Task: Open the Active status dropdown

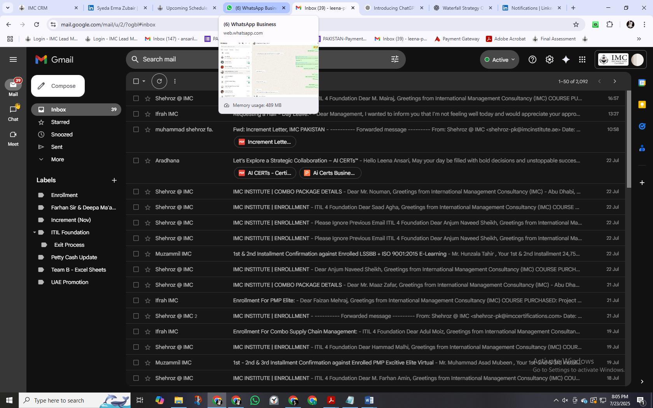Action: point(499,59)
